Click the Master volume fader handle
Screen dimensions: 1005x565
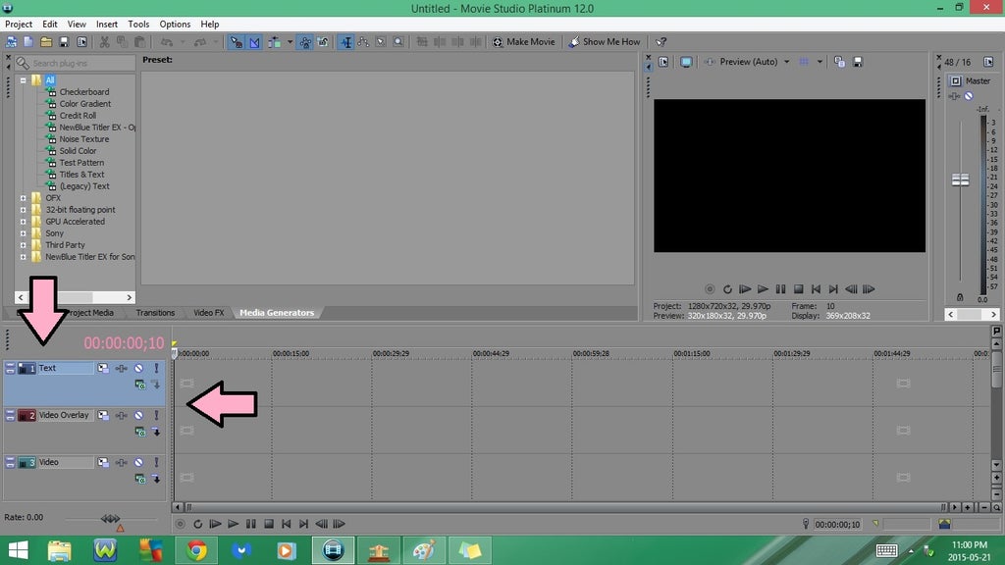tap(960, 180)
